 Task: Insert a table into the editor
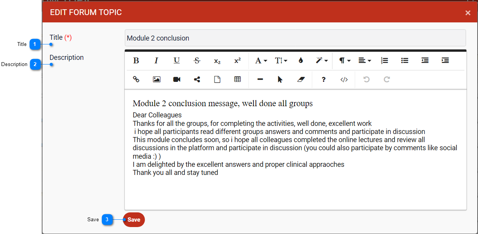point(237,80)
